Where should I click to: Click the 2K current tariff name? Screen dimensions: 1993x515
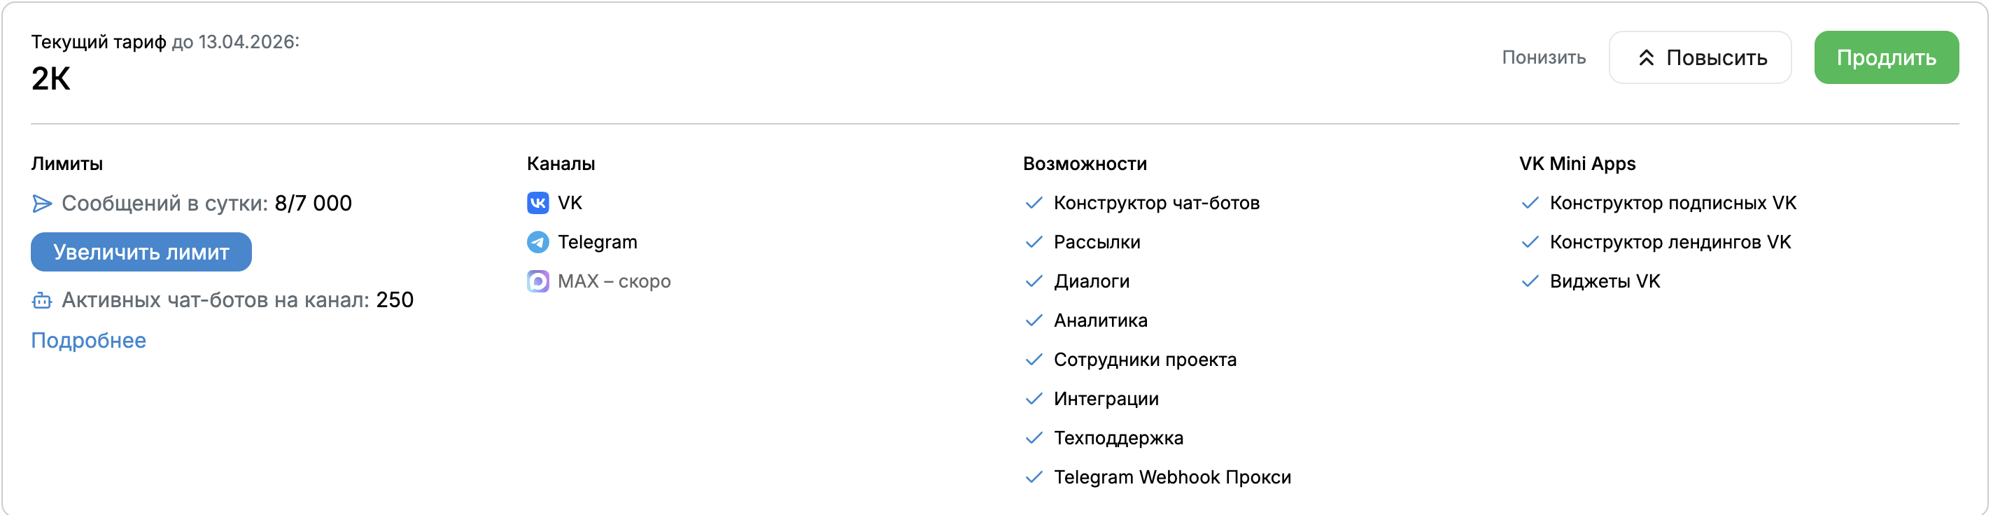tap(51, 79)
